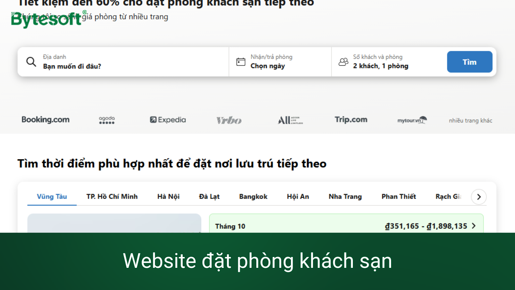
Task: Open guest selector showing 2 khách, 1 phòng
Action: pyautogui.click(x=381, y=66)
